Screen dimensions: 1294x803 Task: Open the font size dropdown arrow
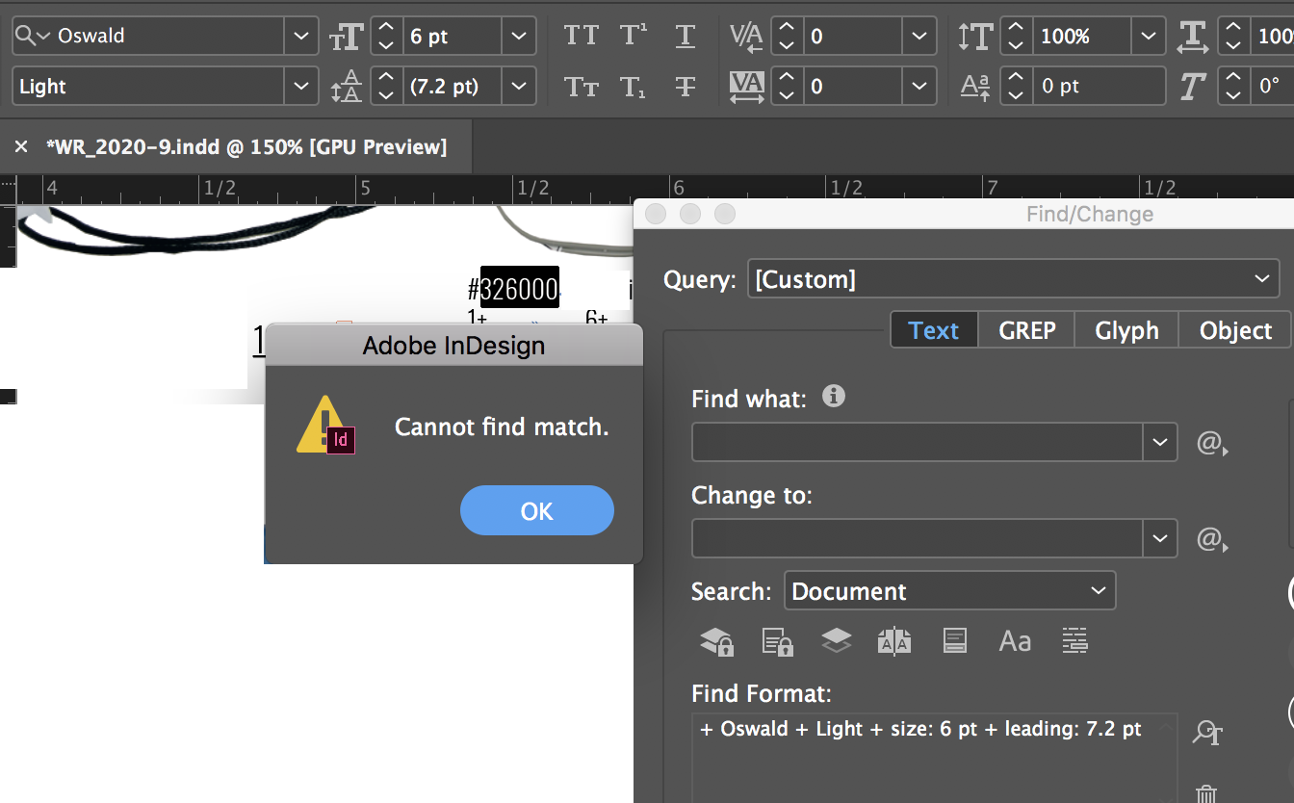point(519,37)
